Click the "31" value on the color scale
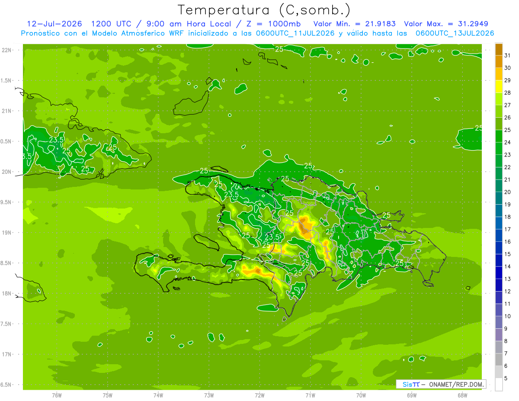 [507, 55]
